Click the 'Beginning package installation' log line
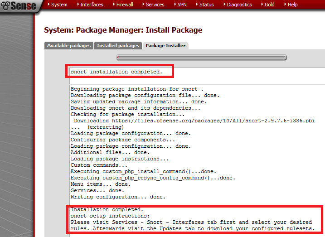This screenshot has width=325, height=237. tap(137, 89)
